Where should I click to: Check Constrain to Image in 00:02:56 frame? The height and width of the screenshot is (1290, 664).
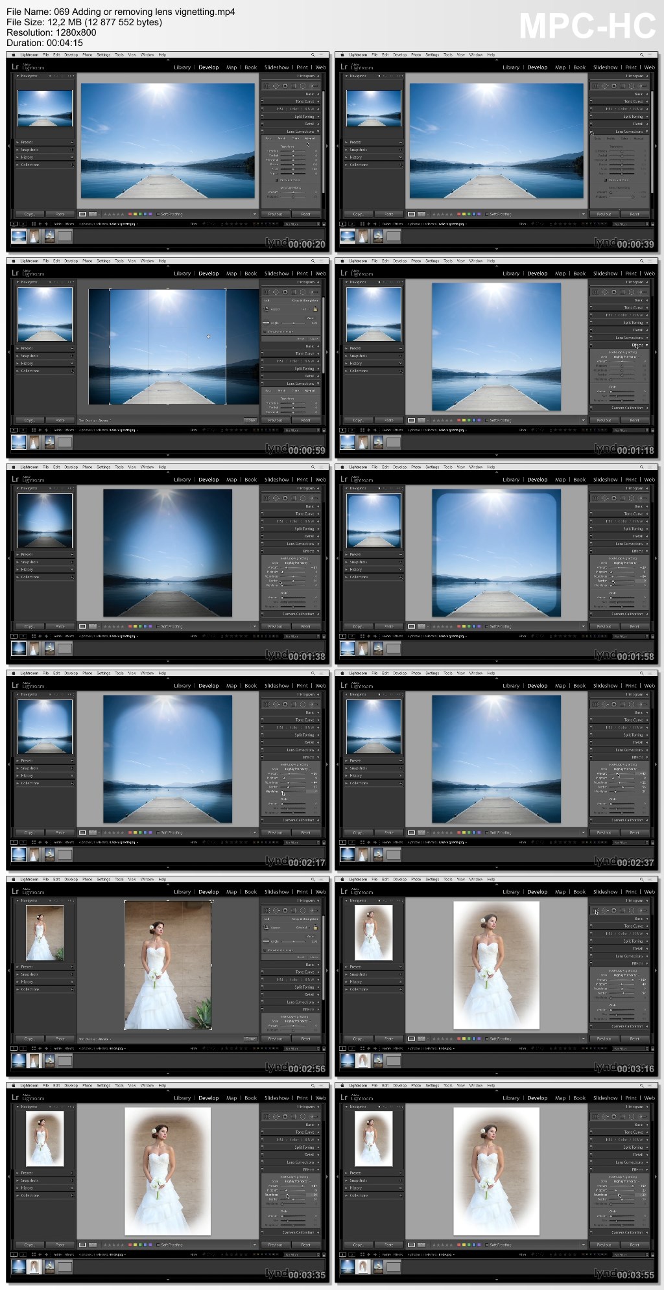[265, 950]
